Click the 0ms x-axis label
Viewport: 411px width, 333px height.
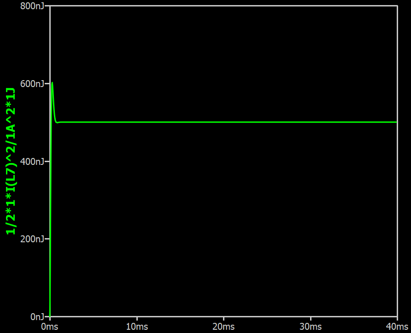pyautogui.click(x=50, y=327)
